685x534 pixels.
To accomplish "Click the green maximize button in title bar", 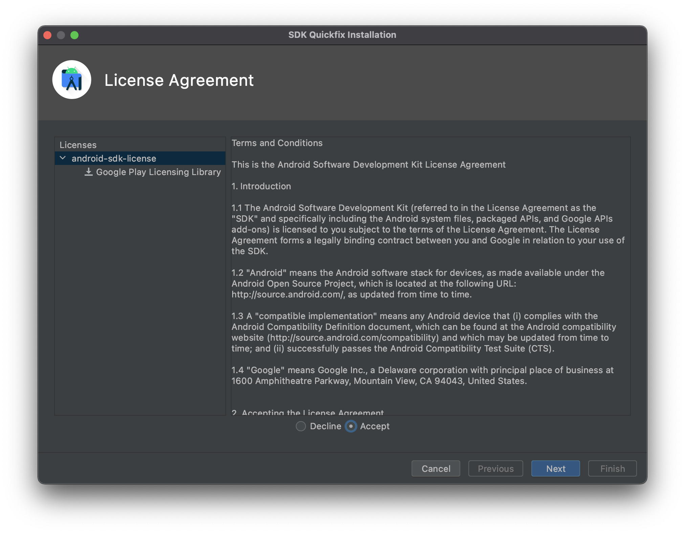I will coord(75,35).
